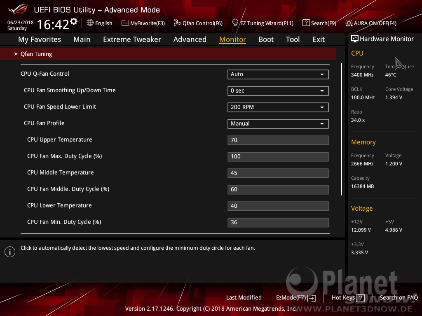Select CPU Fan Profile label
The width and height of the screenshot is (422, 316).
click(44, 123)
